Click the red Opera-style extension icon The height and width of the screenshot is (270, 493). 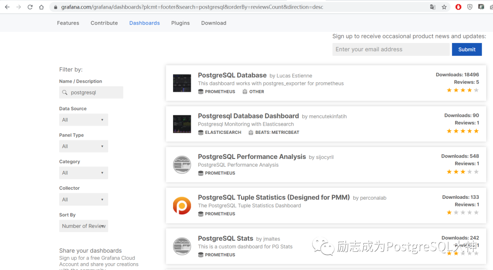pos(458,7)
